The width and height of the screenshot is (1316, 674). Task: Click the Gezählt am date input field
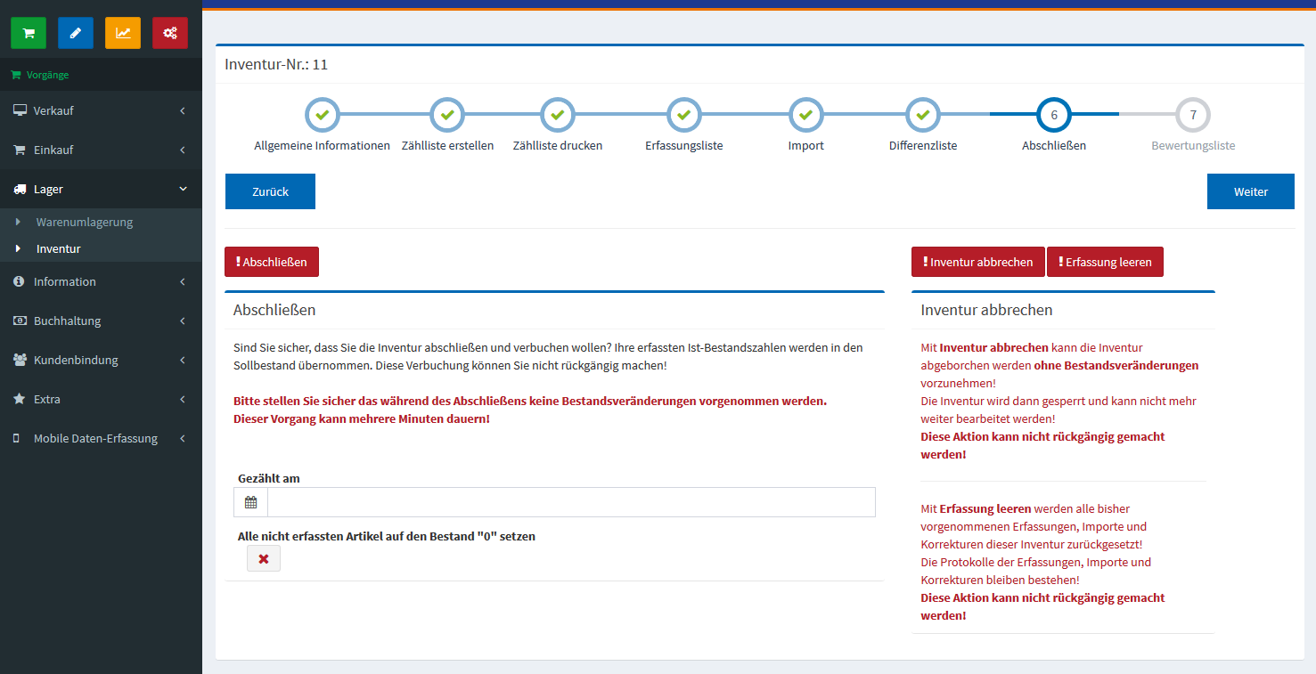point(570,502)
